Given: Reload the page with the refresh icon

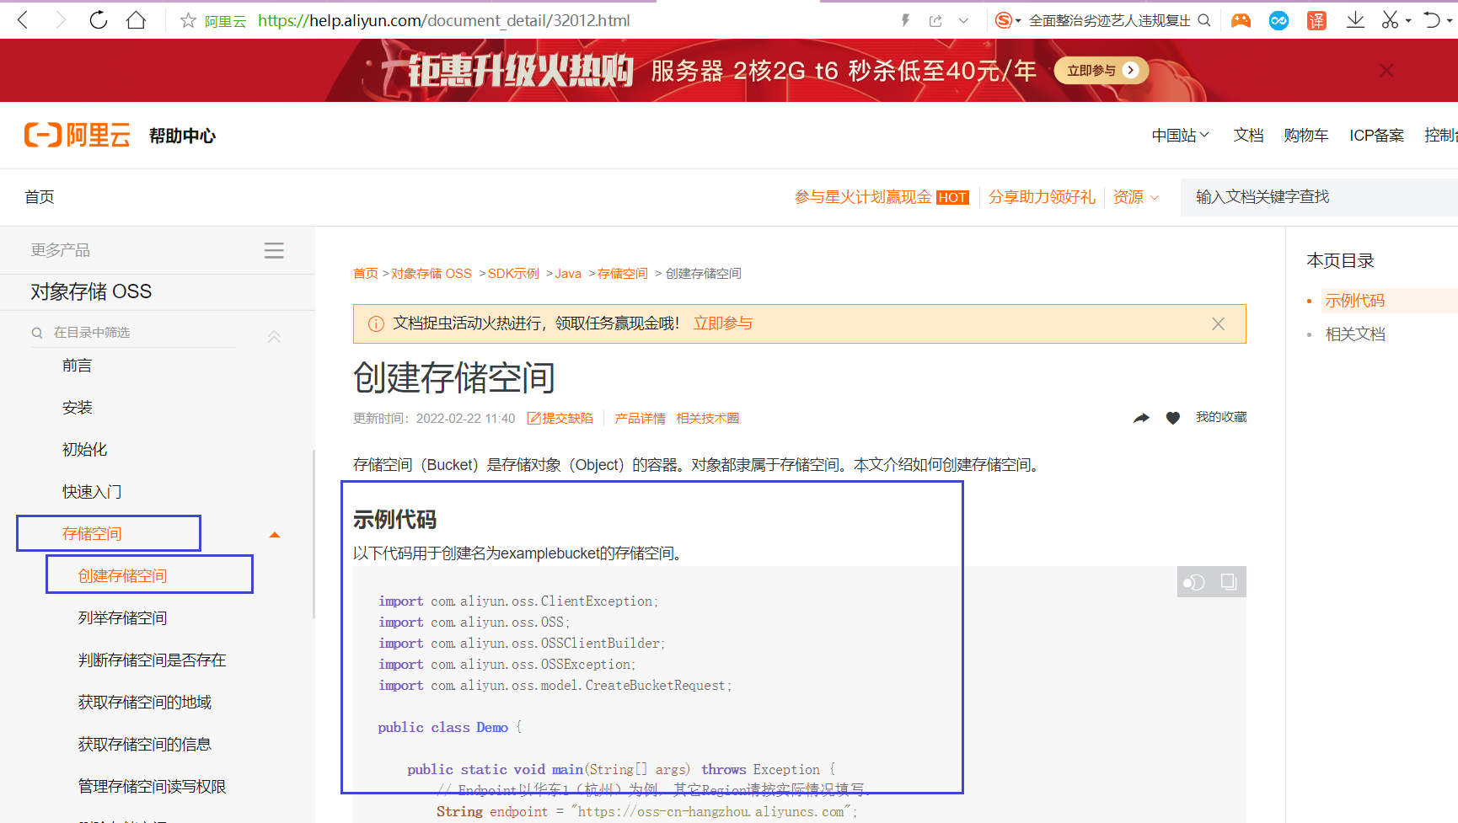Looking at the screenshot, I should coord(99,20).
